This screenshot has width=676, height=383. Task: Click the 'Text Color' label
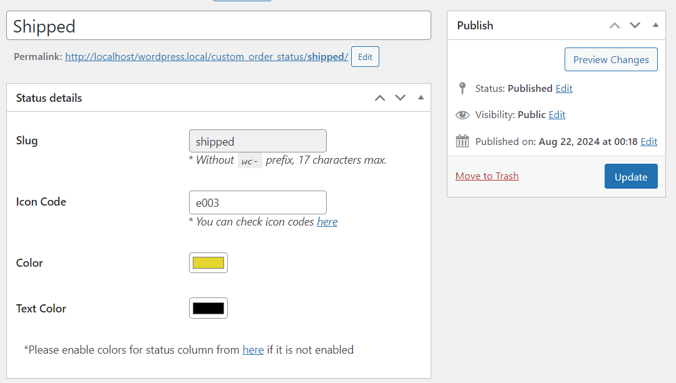point(41,309)
